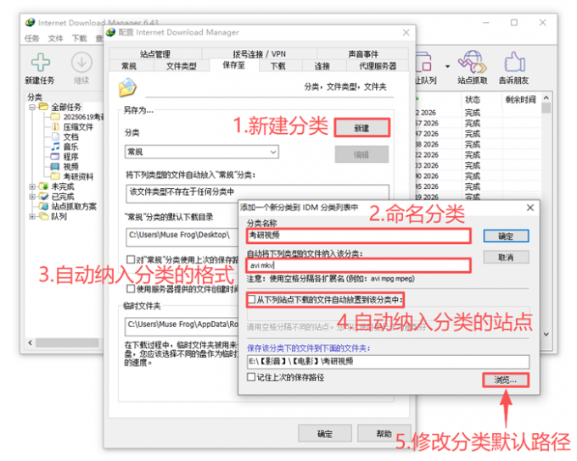This screenshot has height=461, width=577.
Task: Switch to the 下载 tab
Action: tap(278, 66)
